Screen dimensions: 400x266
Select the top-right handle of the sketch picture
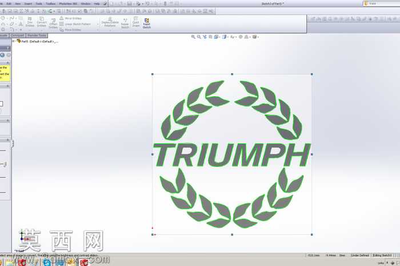pos(312,74)
